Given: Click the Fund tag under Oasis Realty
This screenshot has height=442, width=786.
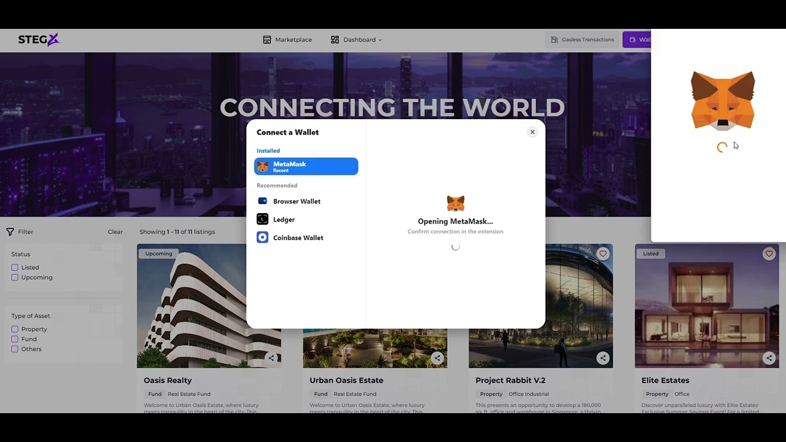Looking at the screenshot, I should pyautogui.click(x=155, y=394).
